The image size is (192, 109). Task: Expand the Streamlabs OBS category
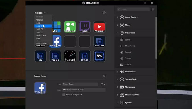[117, 95]
